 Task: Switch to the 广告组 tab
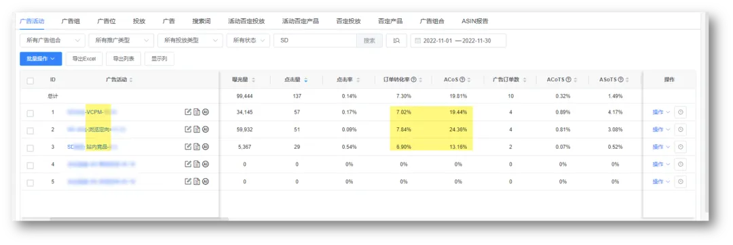(71, 21)
